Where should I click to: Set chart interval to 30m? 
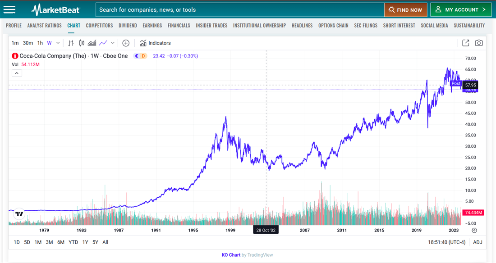coord(28,43)
